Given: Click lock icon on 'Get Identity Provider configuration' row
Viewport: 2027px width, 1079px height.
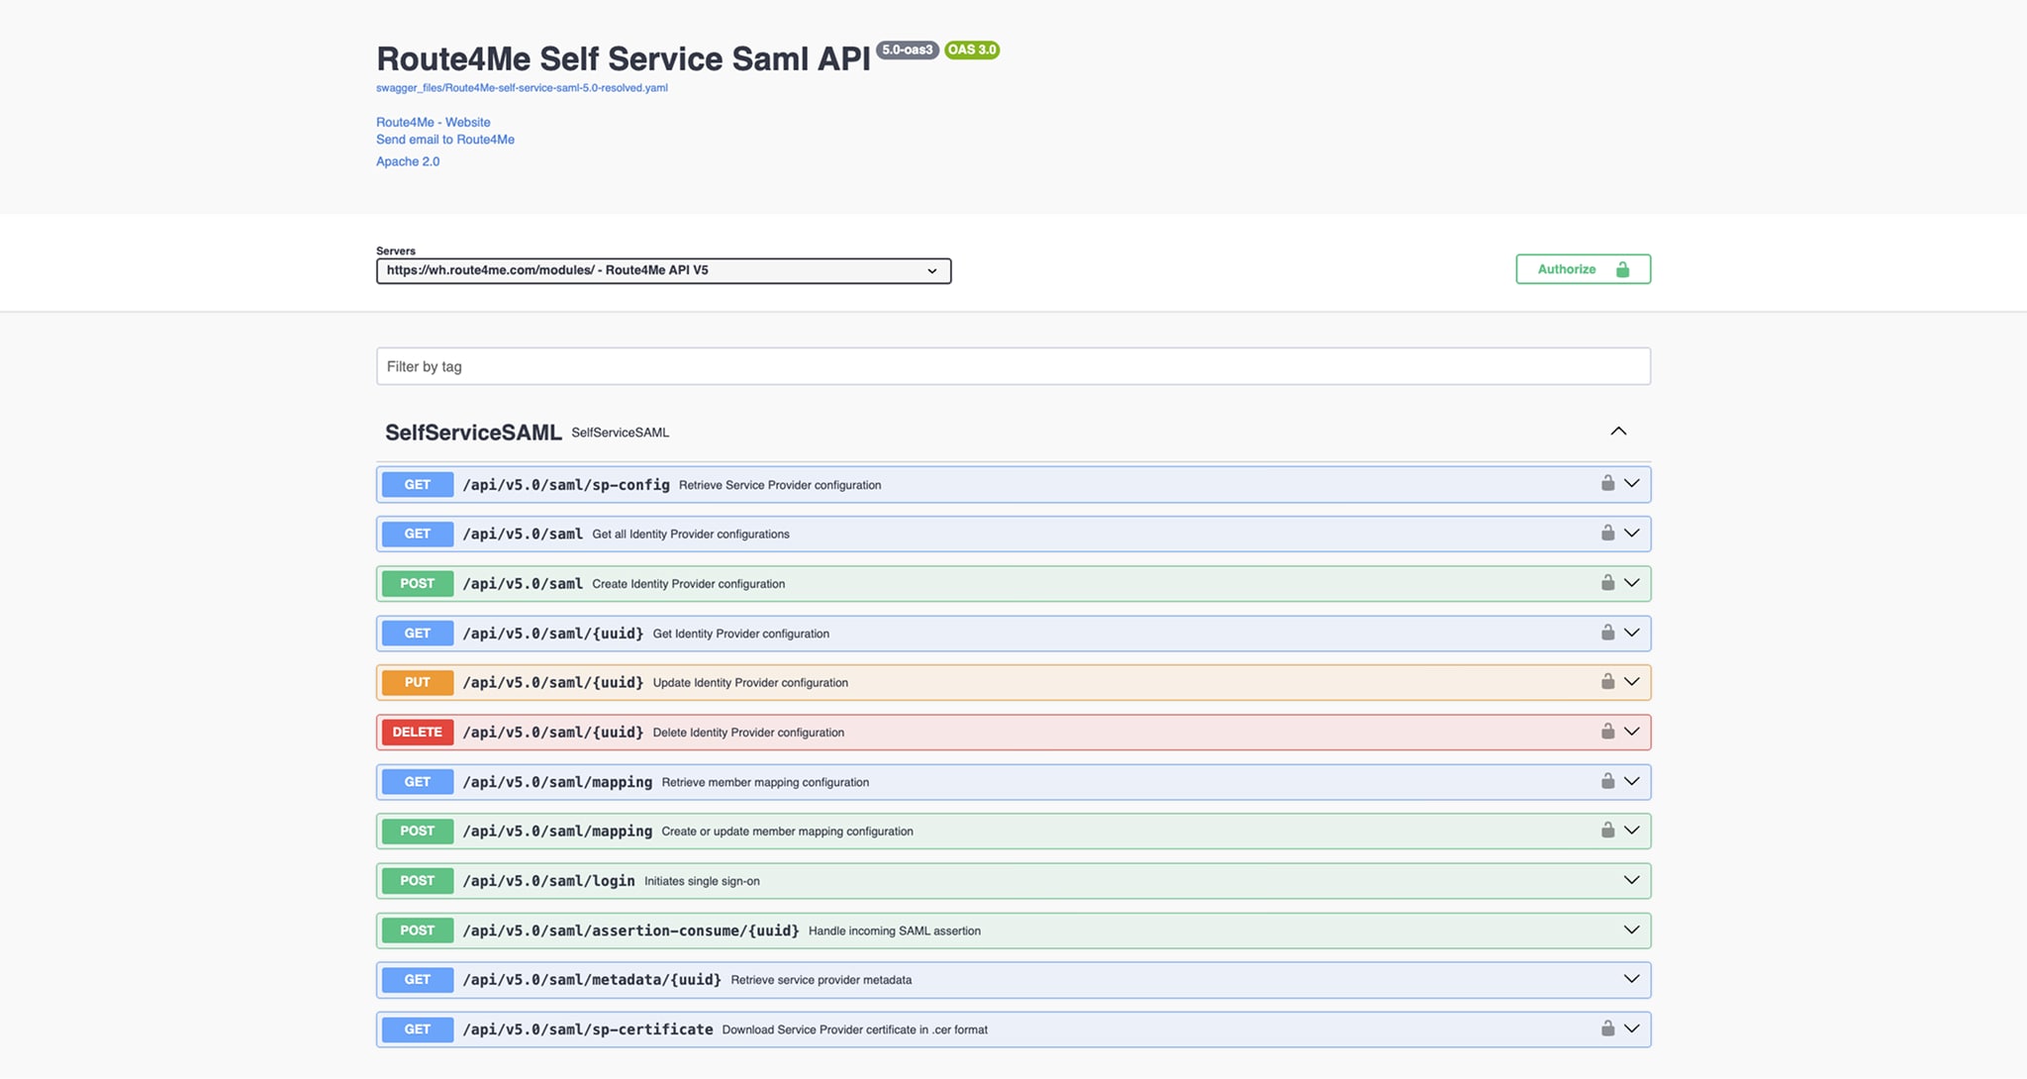Looking at the screenshot, I should [1607, 632].
